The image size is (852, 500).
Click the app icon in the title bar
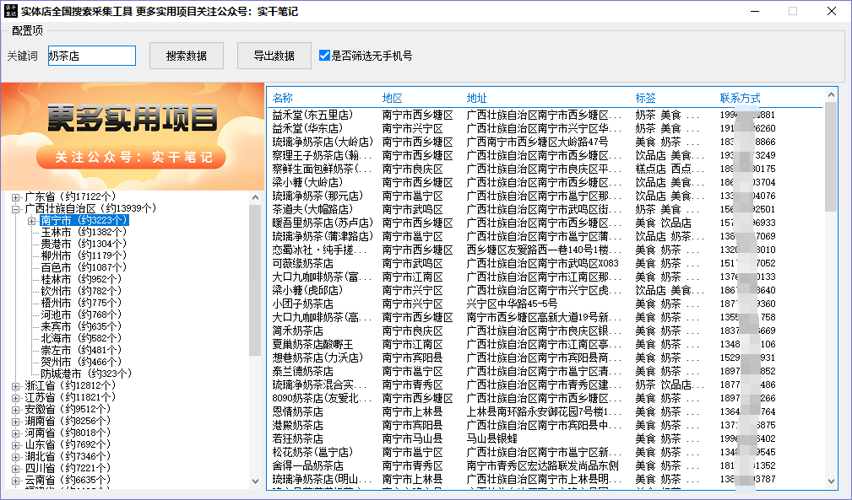click(10, 12)
